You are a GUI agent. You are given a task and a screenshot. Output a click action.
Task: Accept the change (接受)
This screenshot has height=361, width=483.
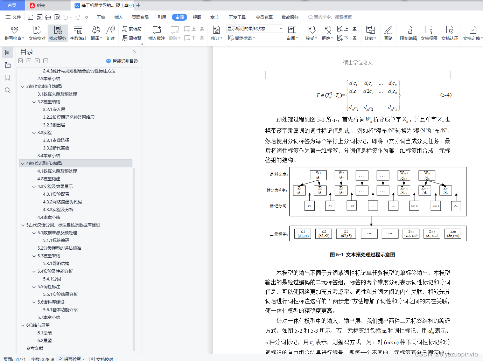point(311,33)
